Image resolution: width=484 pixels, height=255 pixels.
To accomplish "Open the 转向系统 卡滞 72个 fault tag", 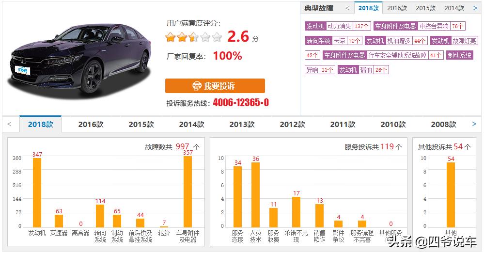I will pos(333,41).
